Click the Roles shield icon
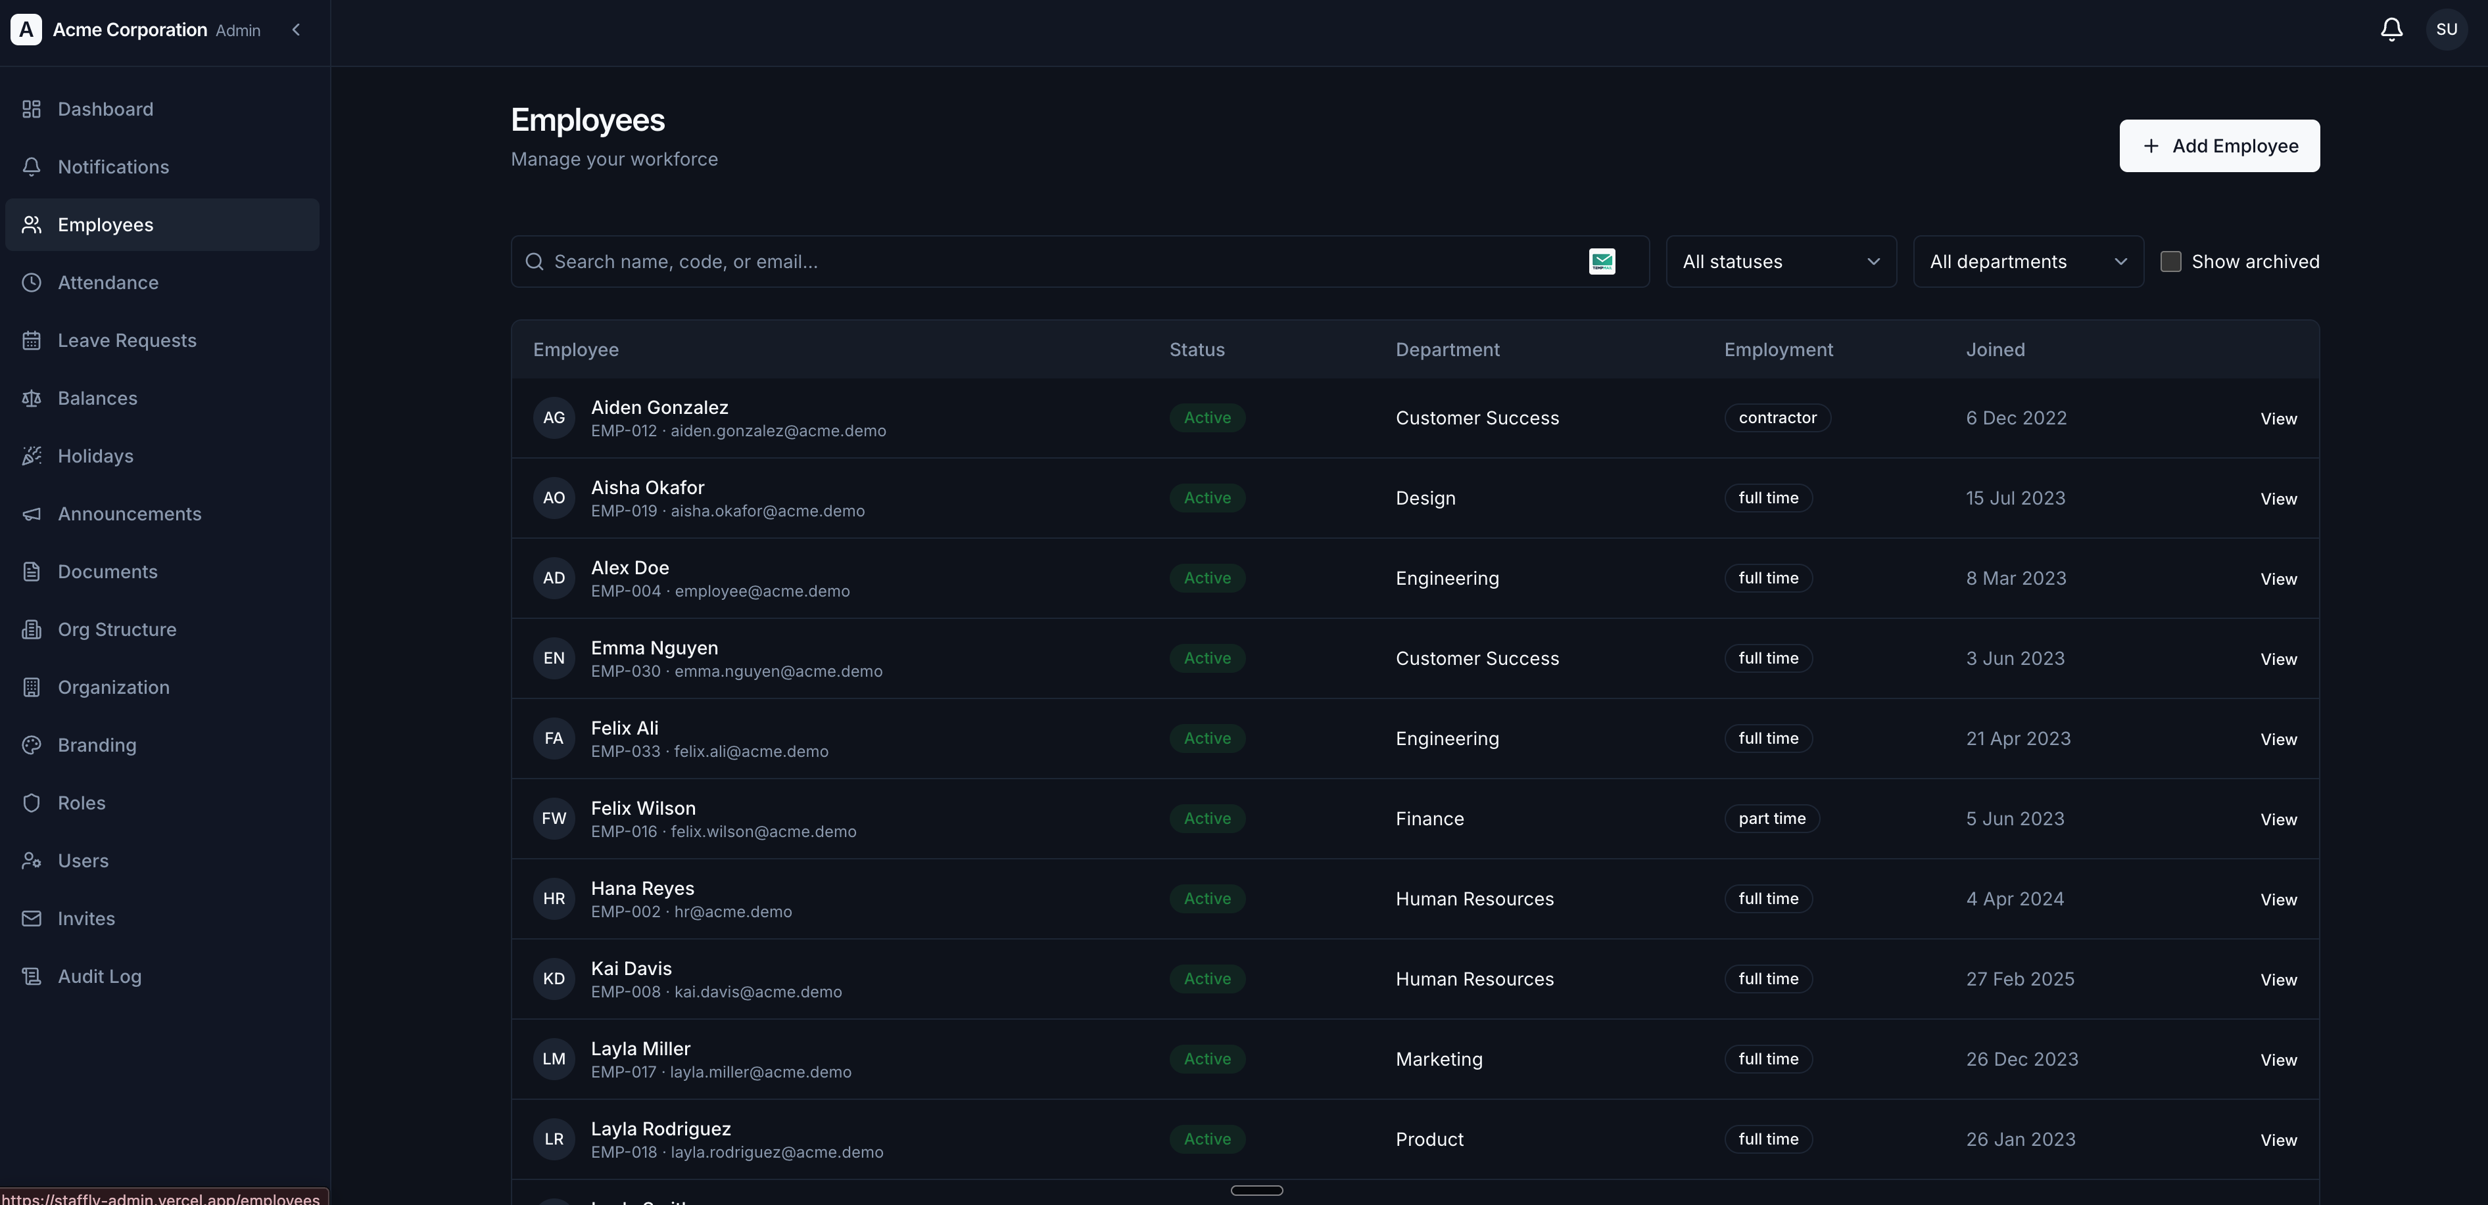This screenshot has width=2488, height=1205. pyautogui.click(x=32, y=804)
